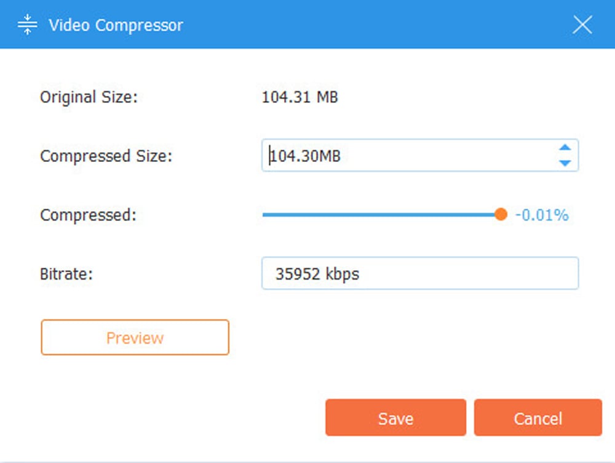Click the MB unit inside compressed size box

(329, 156)
